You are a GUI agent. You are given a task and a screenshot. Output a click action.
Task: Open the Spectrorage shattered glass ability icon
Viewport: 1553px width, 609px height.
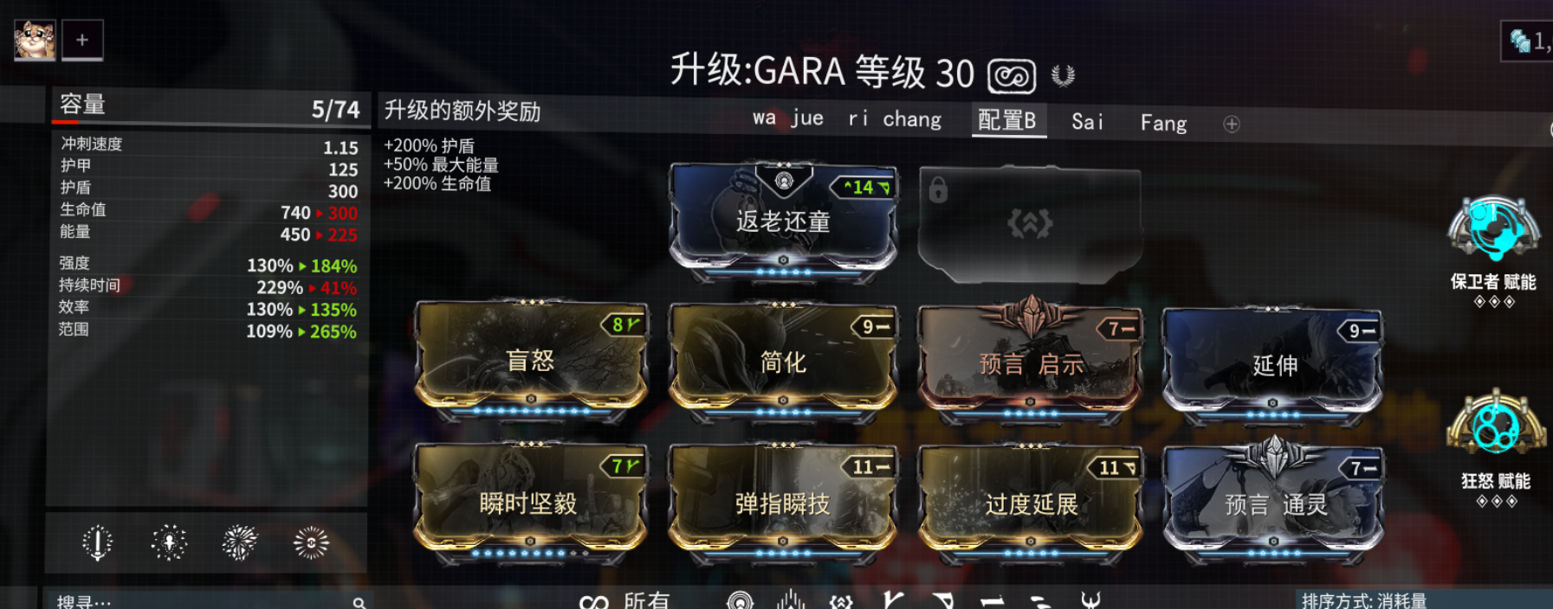pyautogui.click(x=240, y=542)
